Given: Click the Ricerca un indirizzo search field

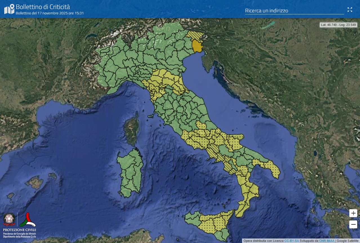Looking at the screenshot, I should click(294, 11).
